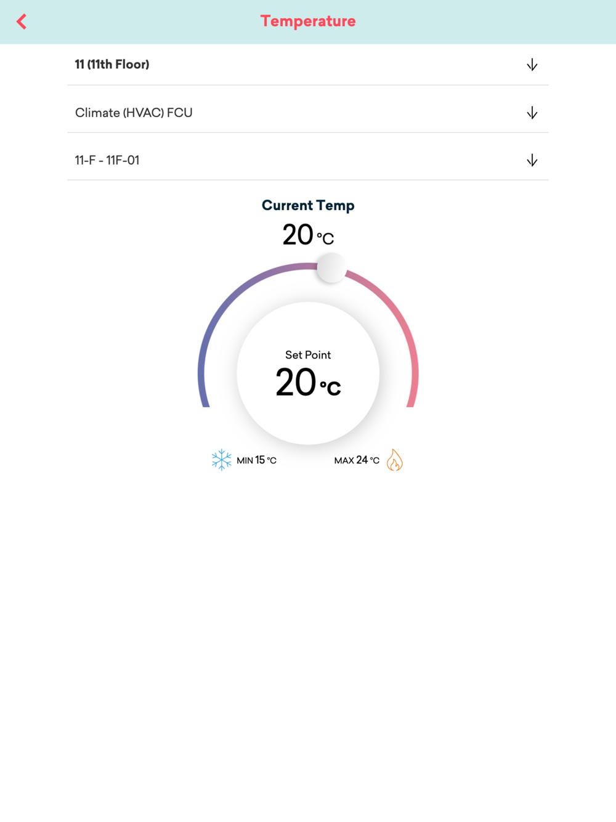
Task: Click the current 20 °C reading
Action: 308,235
